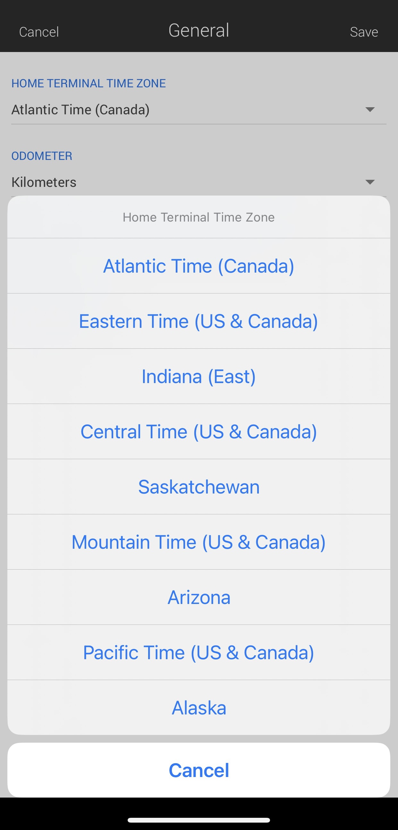Open the Home Terminal Time Zone dropdown arrow
This screenshot has width=398, height=830.
pyautogui.click(x=370, y=109)
